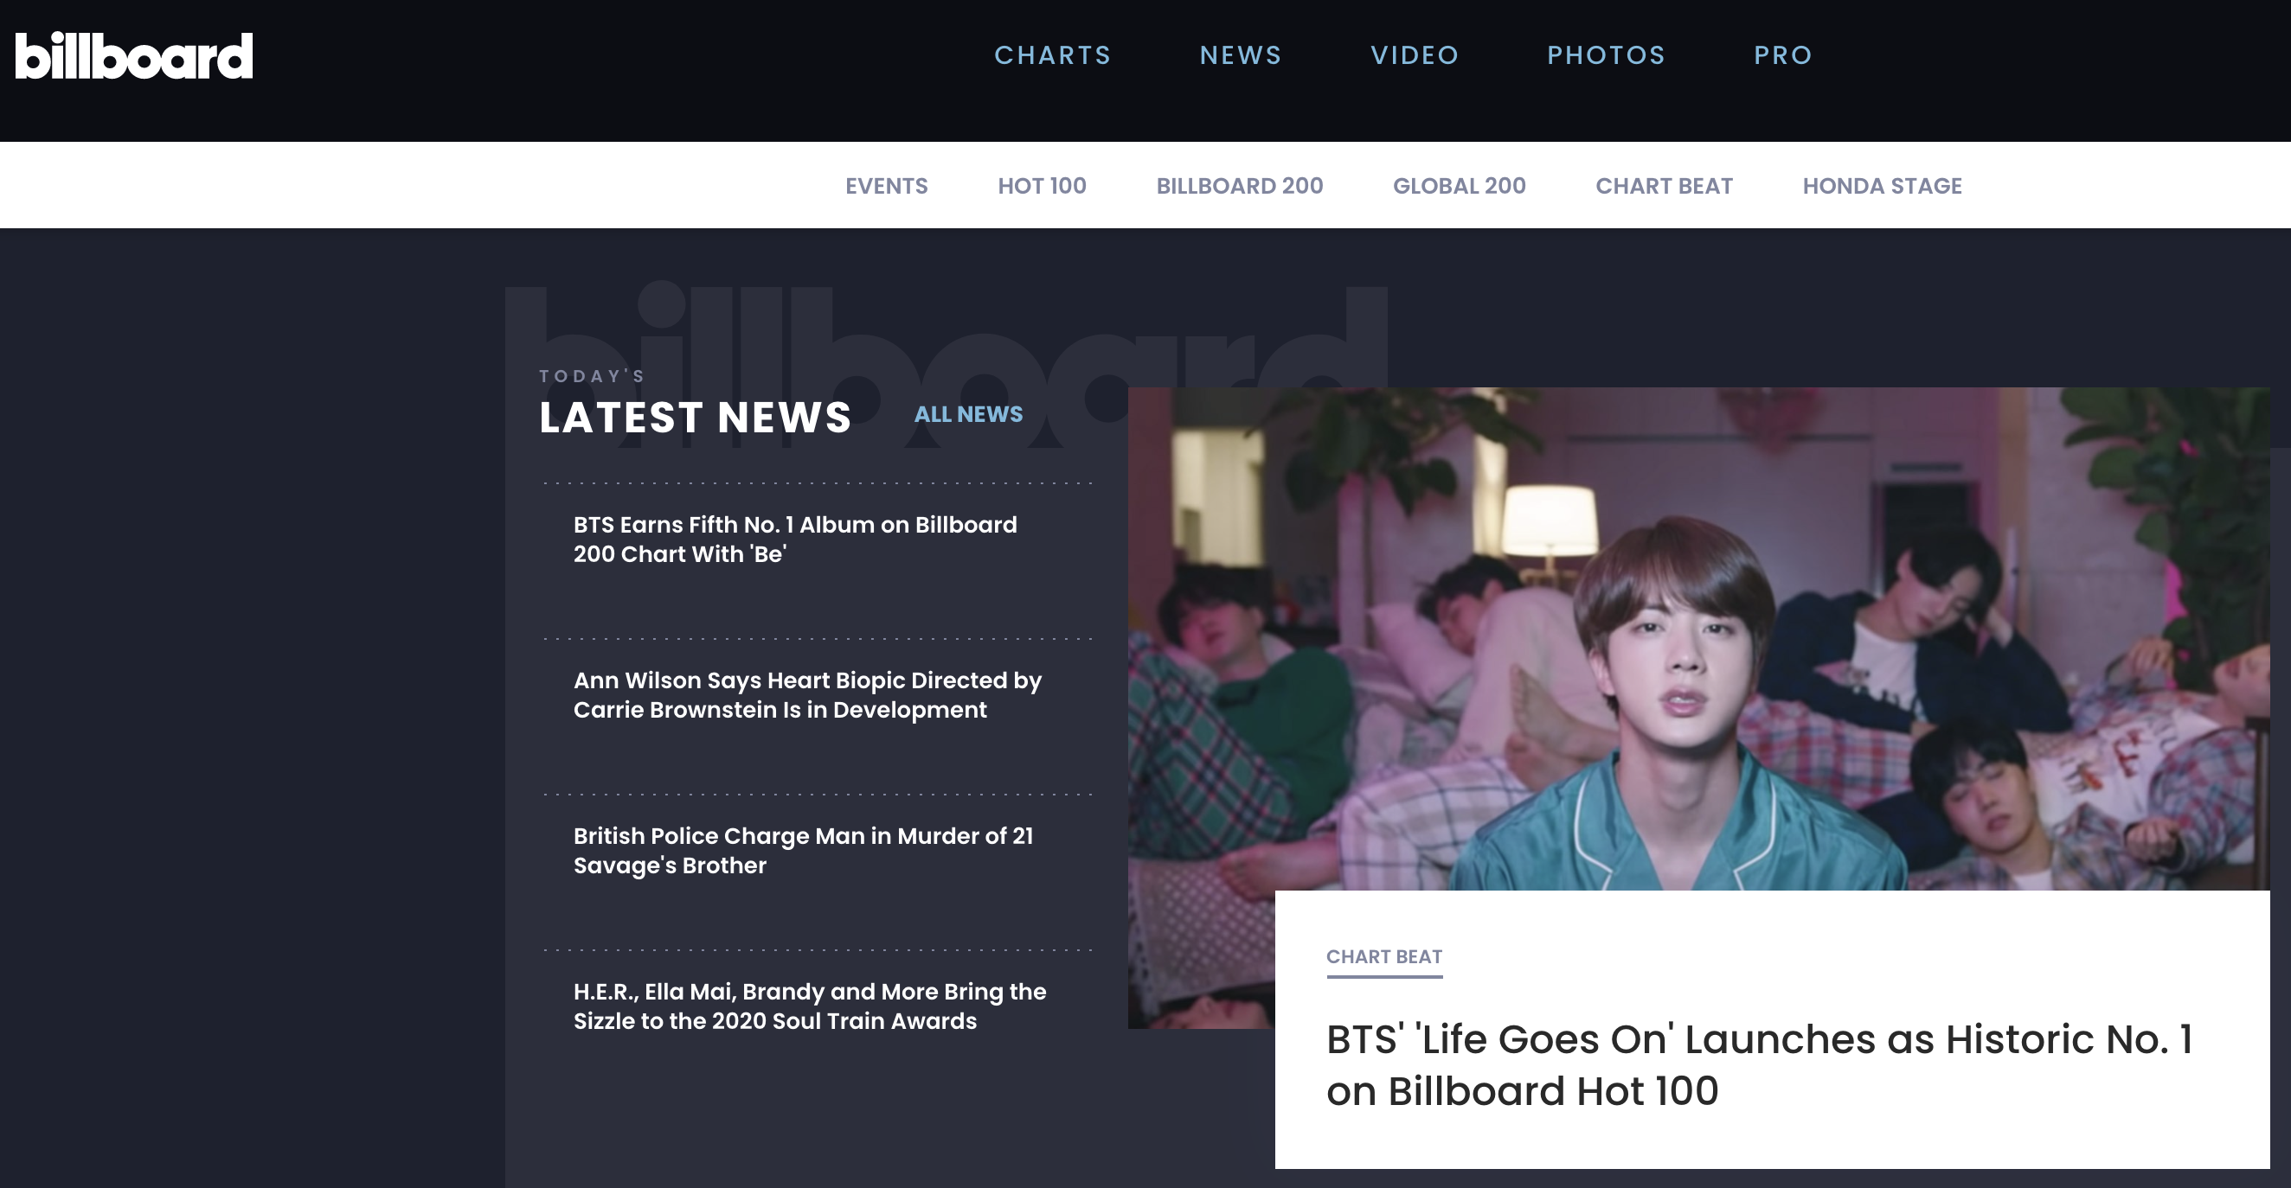The height and width of the screenshot is (1188, 2291).
Task: Open BTS Fifth No. 1 Album article
Action: coord(794,540)
